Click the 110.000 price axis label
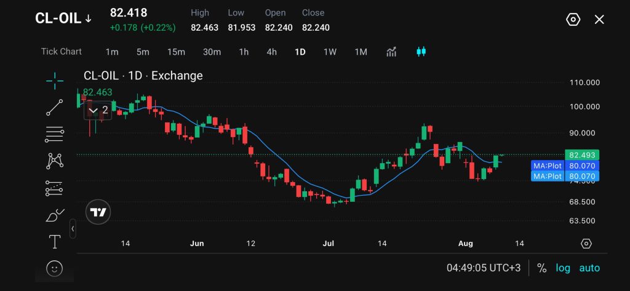This screenshot has width=630, height=291. click(x=584, y=83)
